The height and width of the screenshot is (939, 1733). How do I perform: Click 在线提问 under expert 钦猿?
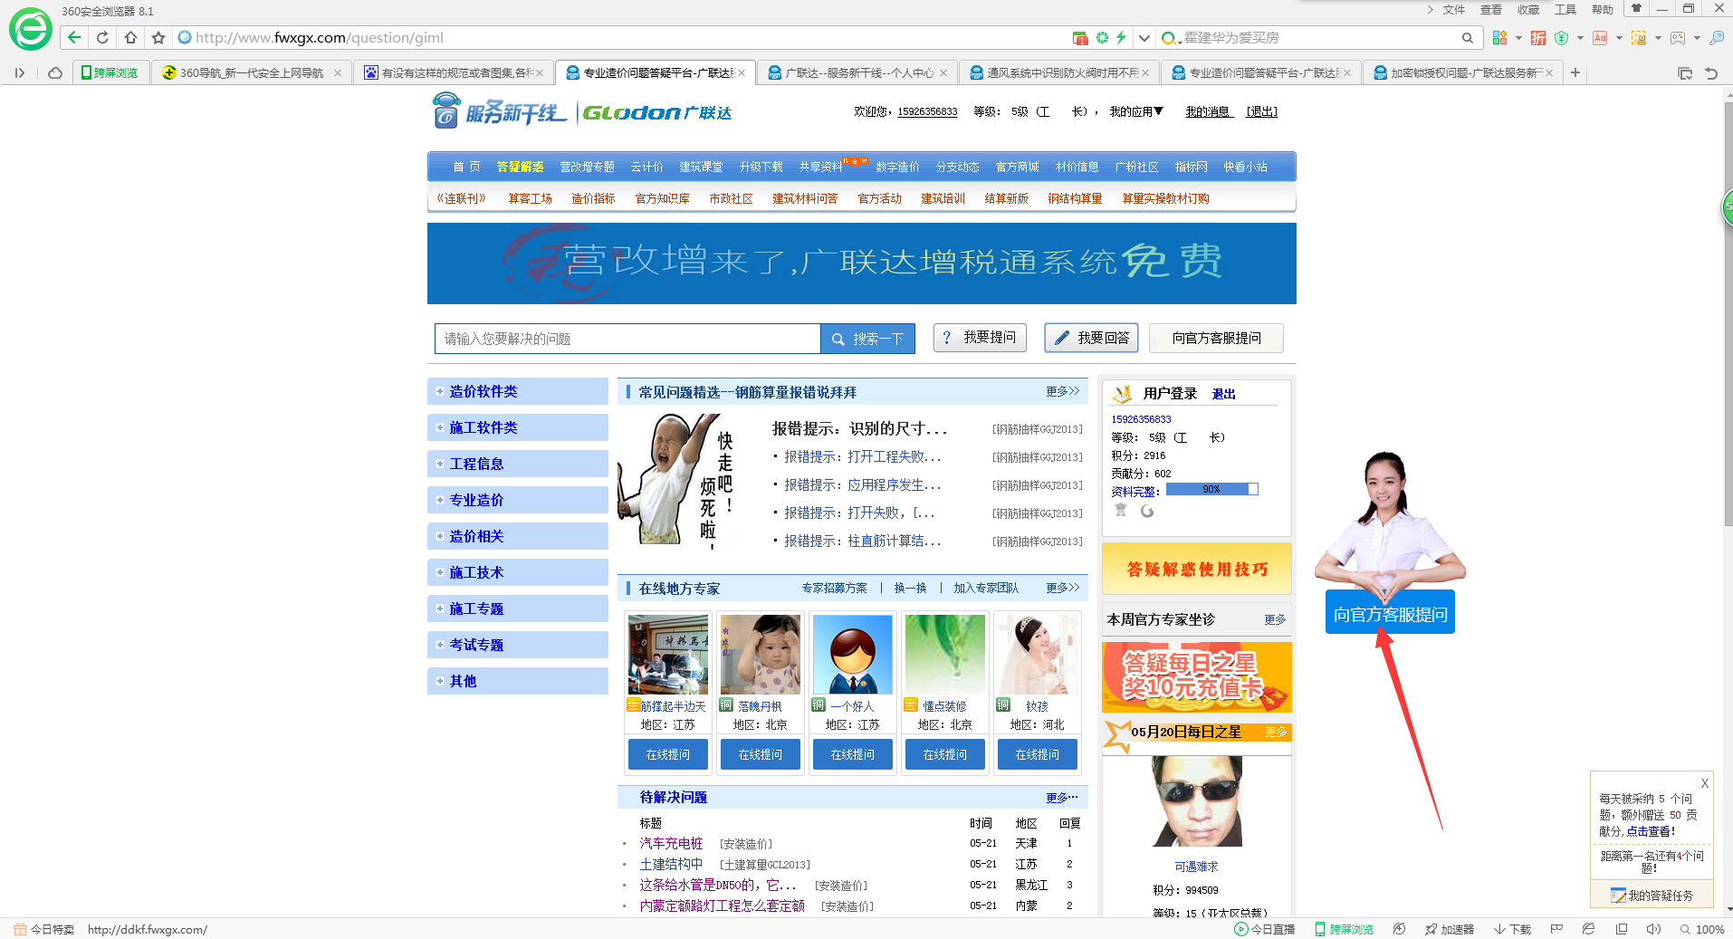(1037, 754)
